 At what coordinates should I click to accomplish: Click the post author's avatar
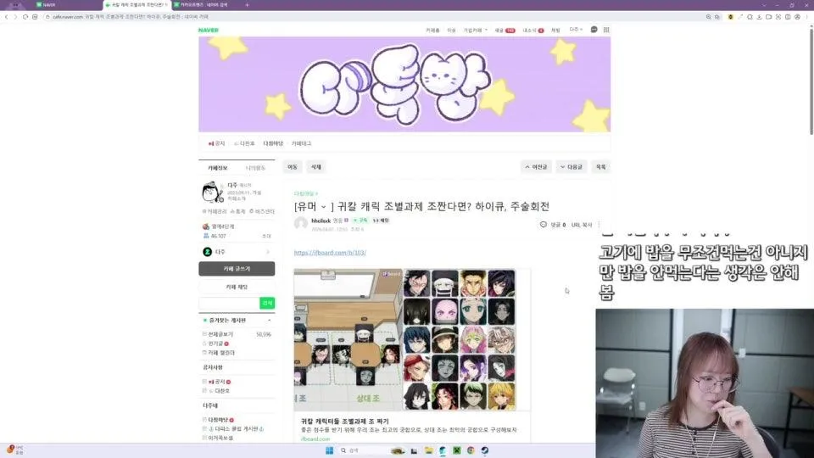[x=300, y=224]
